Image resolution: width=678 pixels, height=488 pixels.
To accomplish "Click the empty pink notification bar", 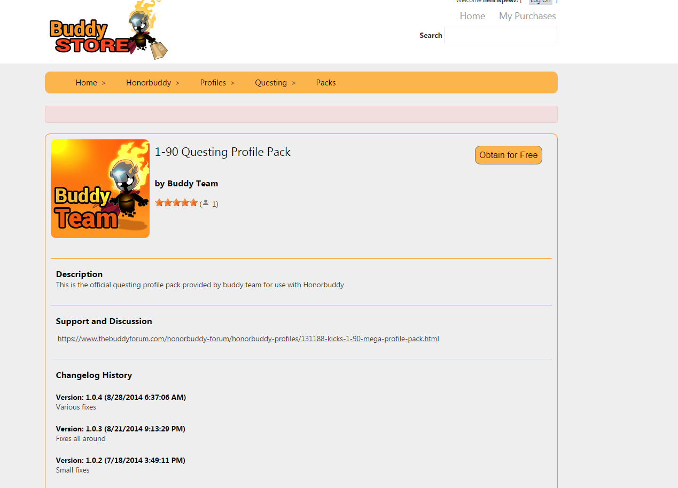I will (301, 114).
